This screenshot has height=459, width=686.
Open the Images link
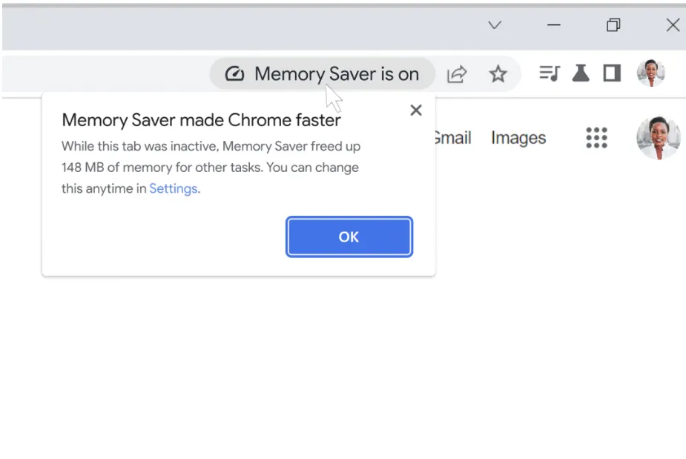518,138
